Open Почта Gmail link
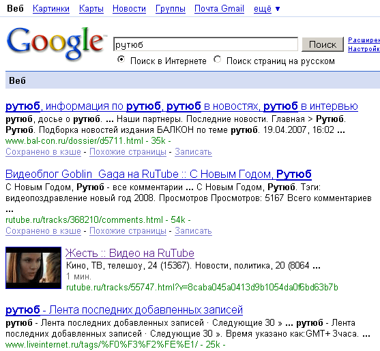The image size is (380, 351). coord(219,9)
